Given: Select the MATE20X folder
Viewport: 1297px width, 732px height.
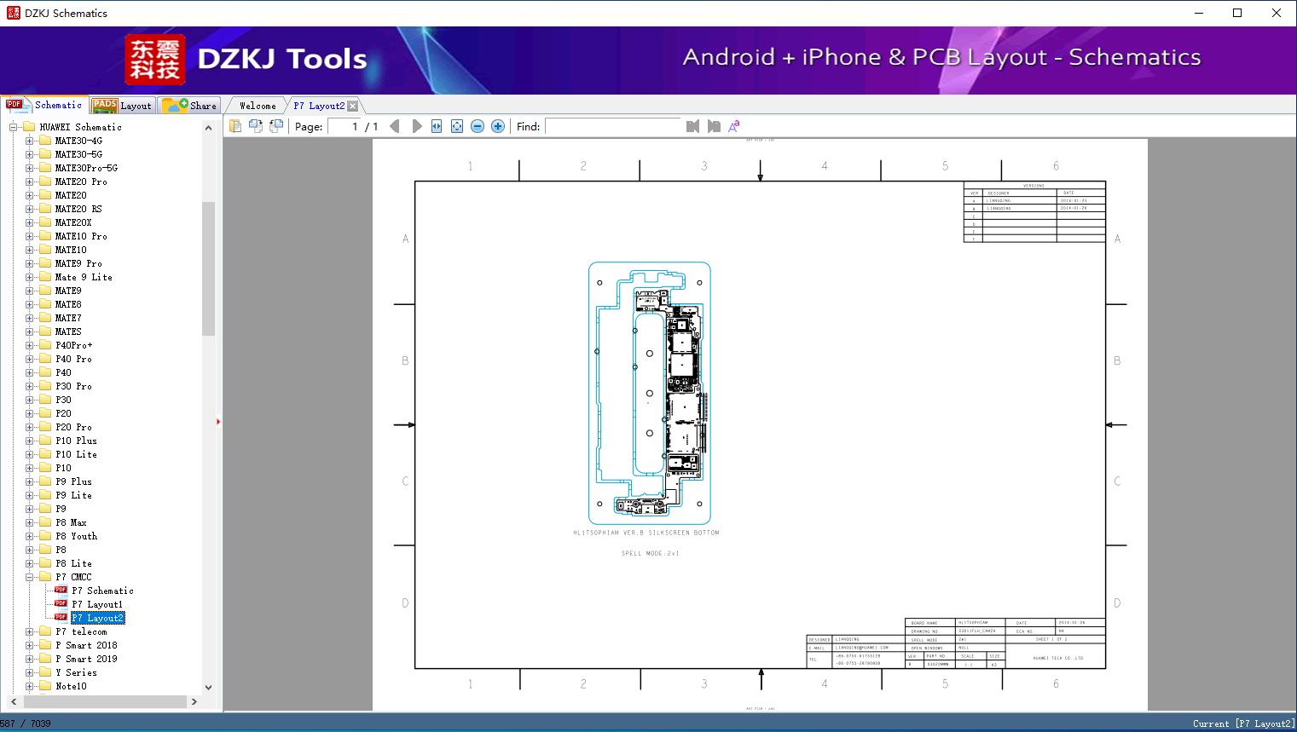Looking at the screenshot, I should pos(73,222).
